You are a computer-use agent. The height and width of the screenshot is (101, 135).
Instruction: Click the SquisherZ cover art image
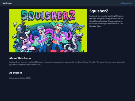point(48,31)
